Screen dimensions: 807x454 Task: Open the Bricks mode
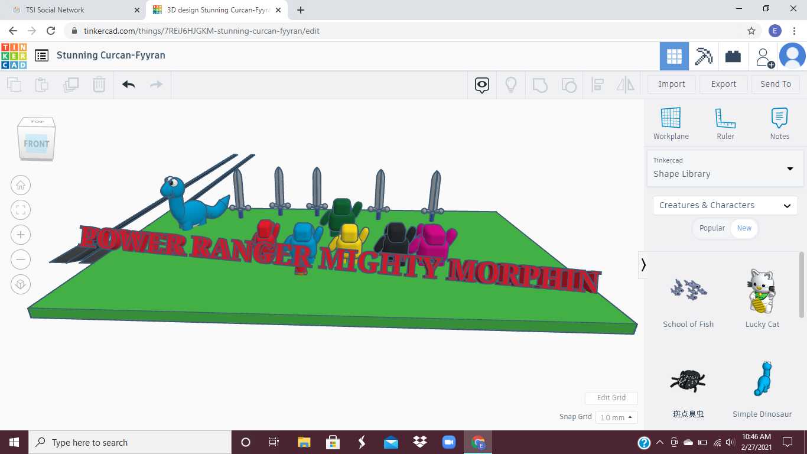pos(733,56)
